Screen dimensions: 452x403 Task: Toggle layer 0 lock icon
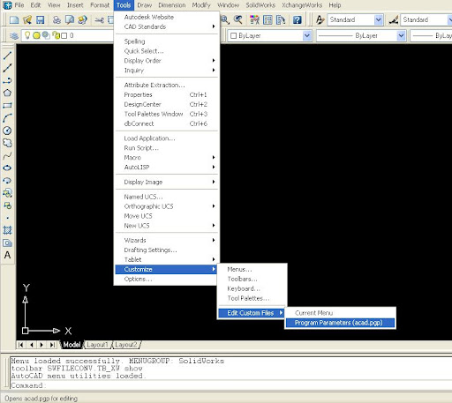point(56,35)
